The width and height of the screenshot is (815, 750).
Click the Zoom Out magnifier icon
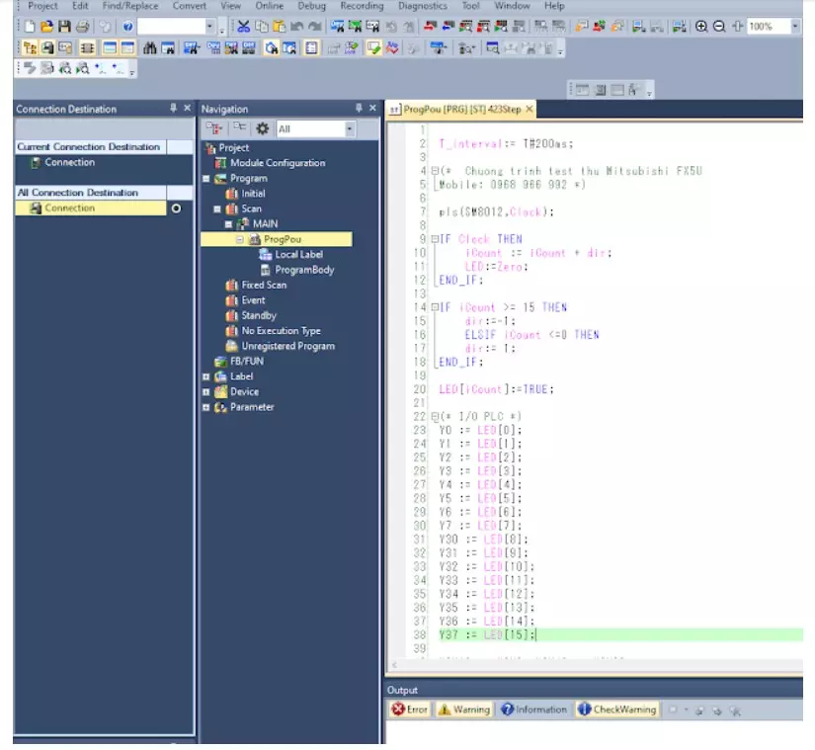pyautogui.click(x=719, y=27)
